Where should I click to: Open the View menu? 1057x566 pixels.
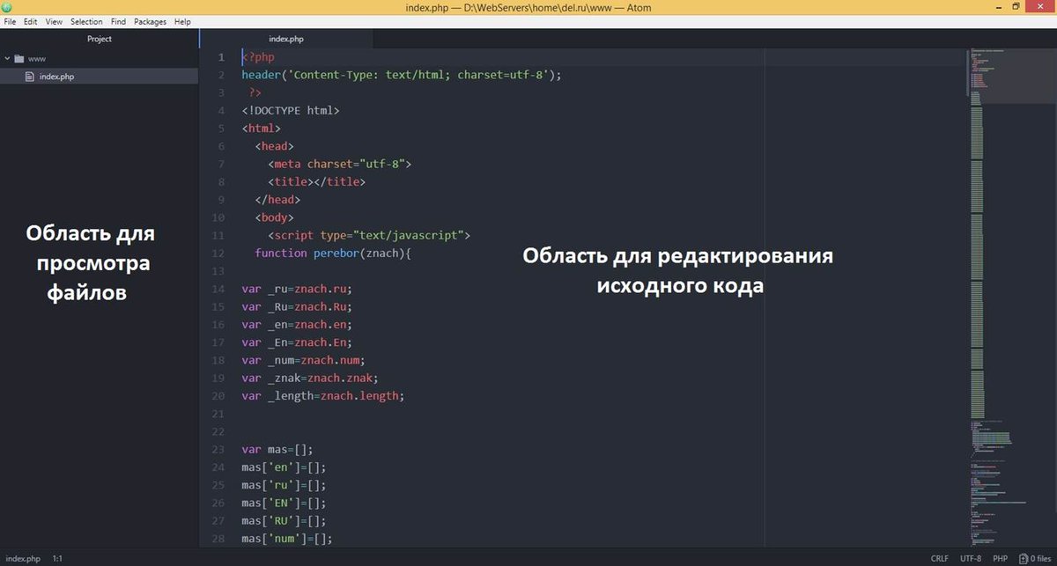(x=54, y=21)
